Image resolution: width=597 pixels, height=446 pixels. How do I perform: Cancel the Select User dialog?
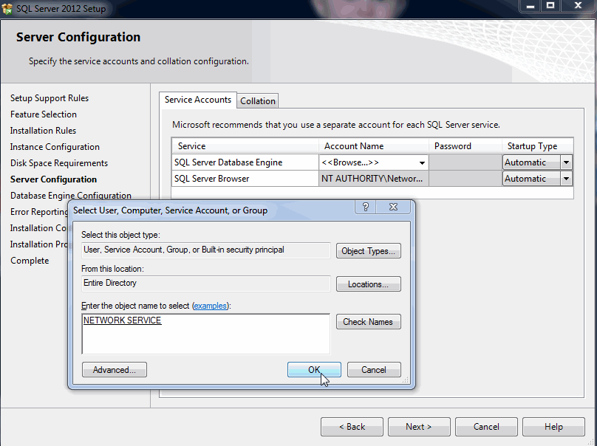[374, 370]
